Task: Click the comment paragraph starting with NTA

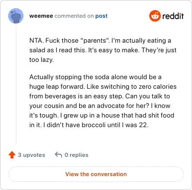Action: pyautogui.click(x=103, y=50)
